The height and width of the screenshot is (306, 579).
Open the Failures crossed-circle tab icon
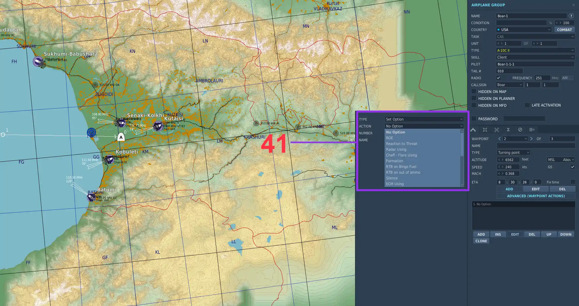tap(520, 130)
